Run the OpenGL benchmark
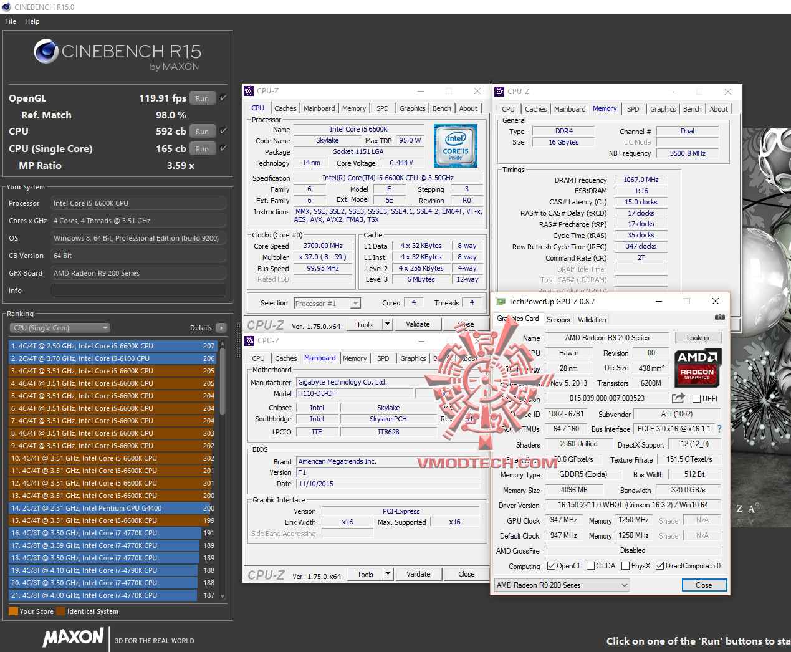This screenshot has height=652, width=791. (x=203, y=98)
